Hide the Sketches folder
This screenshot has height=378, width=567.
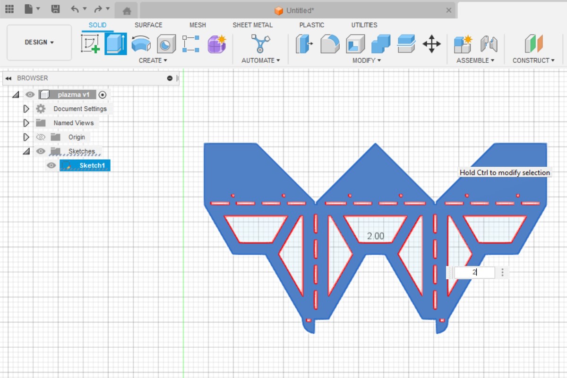(41, 152)
